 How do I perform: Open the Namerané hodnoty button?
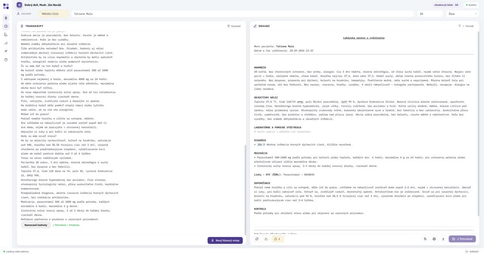(36, 225)
